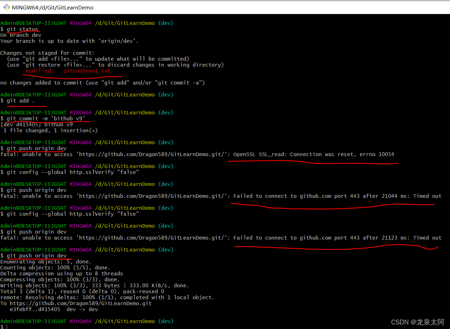Click 'no changes added to commit' line

[x=103, y=83]
